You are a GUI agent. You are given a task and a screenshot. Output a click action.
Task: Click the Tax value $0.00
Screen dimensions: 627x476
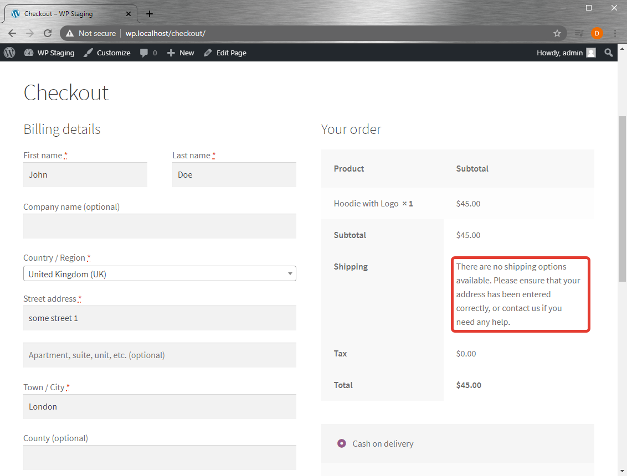[466, 354]
